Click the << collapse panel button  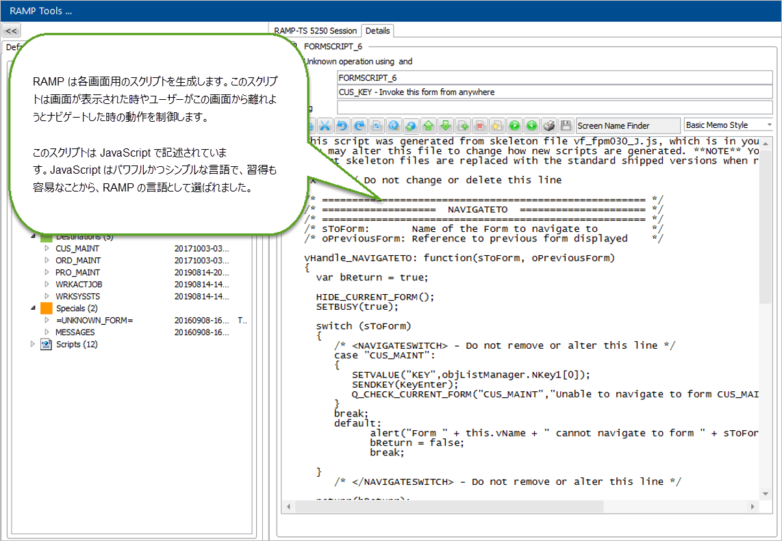[x=12, y=31]
